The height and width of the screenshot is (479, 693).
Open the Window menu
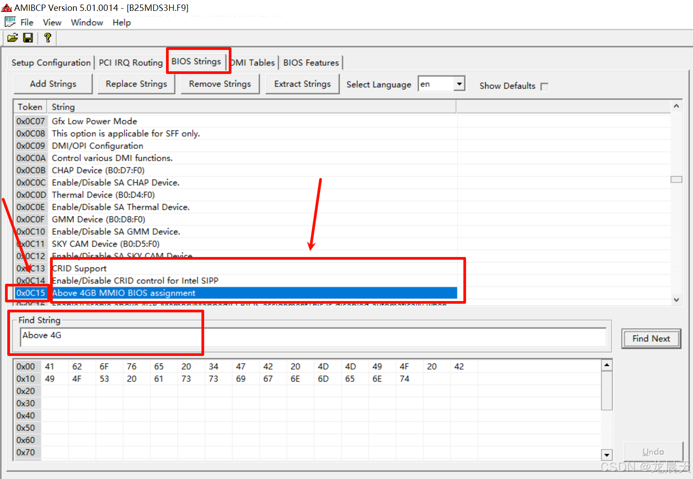coord(87,22)
